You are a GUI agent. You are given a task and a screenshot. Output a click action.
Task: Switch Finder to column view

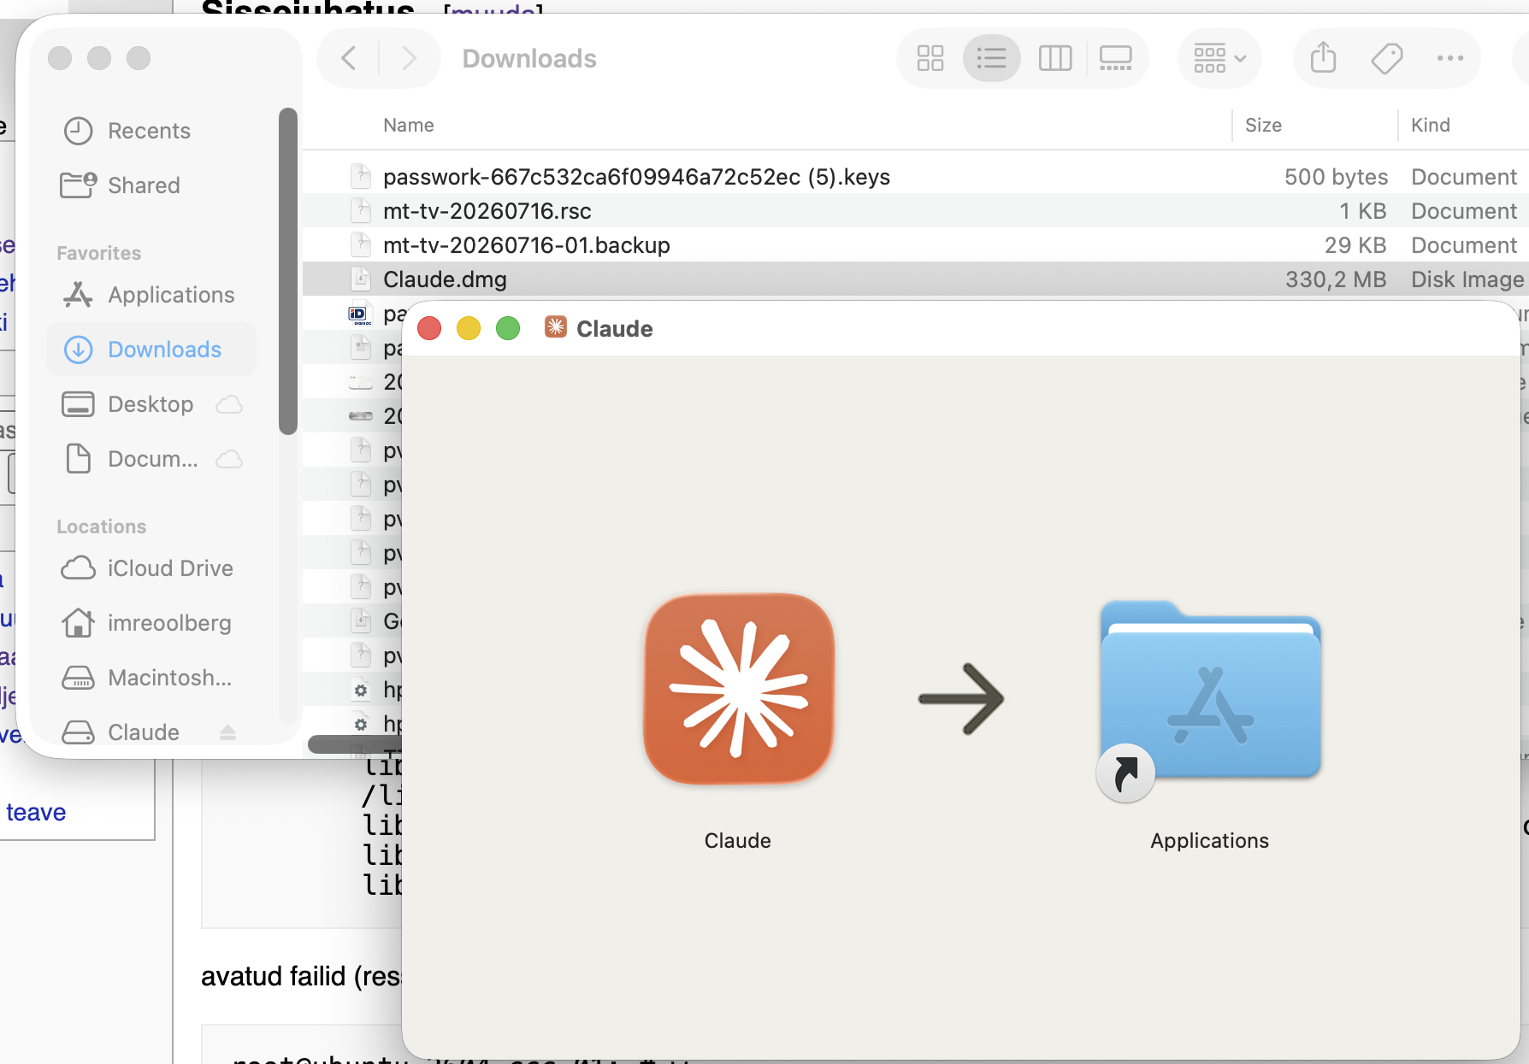1055,58
